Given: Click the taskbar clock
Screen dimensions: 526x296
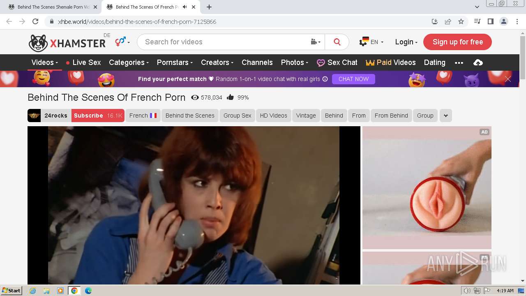Looking at the screenshot, I should point(505,291).
